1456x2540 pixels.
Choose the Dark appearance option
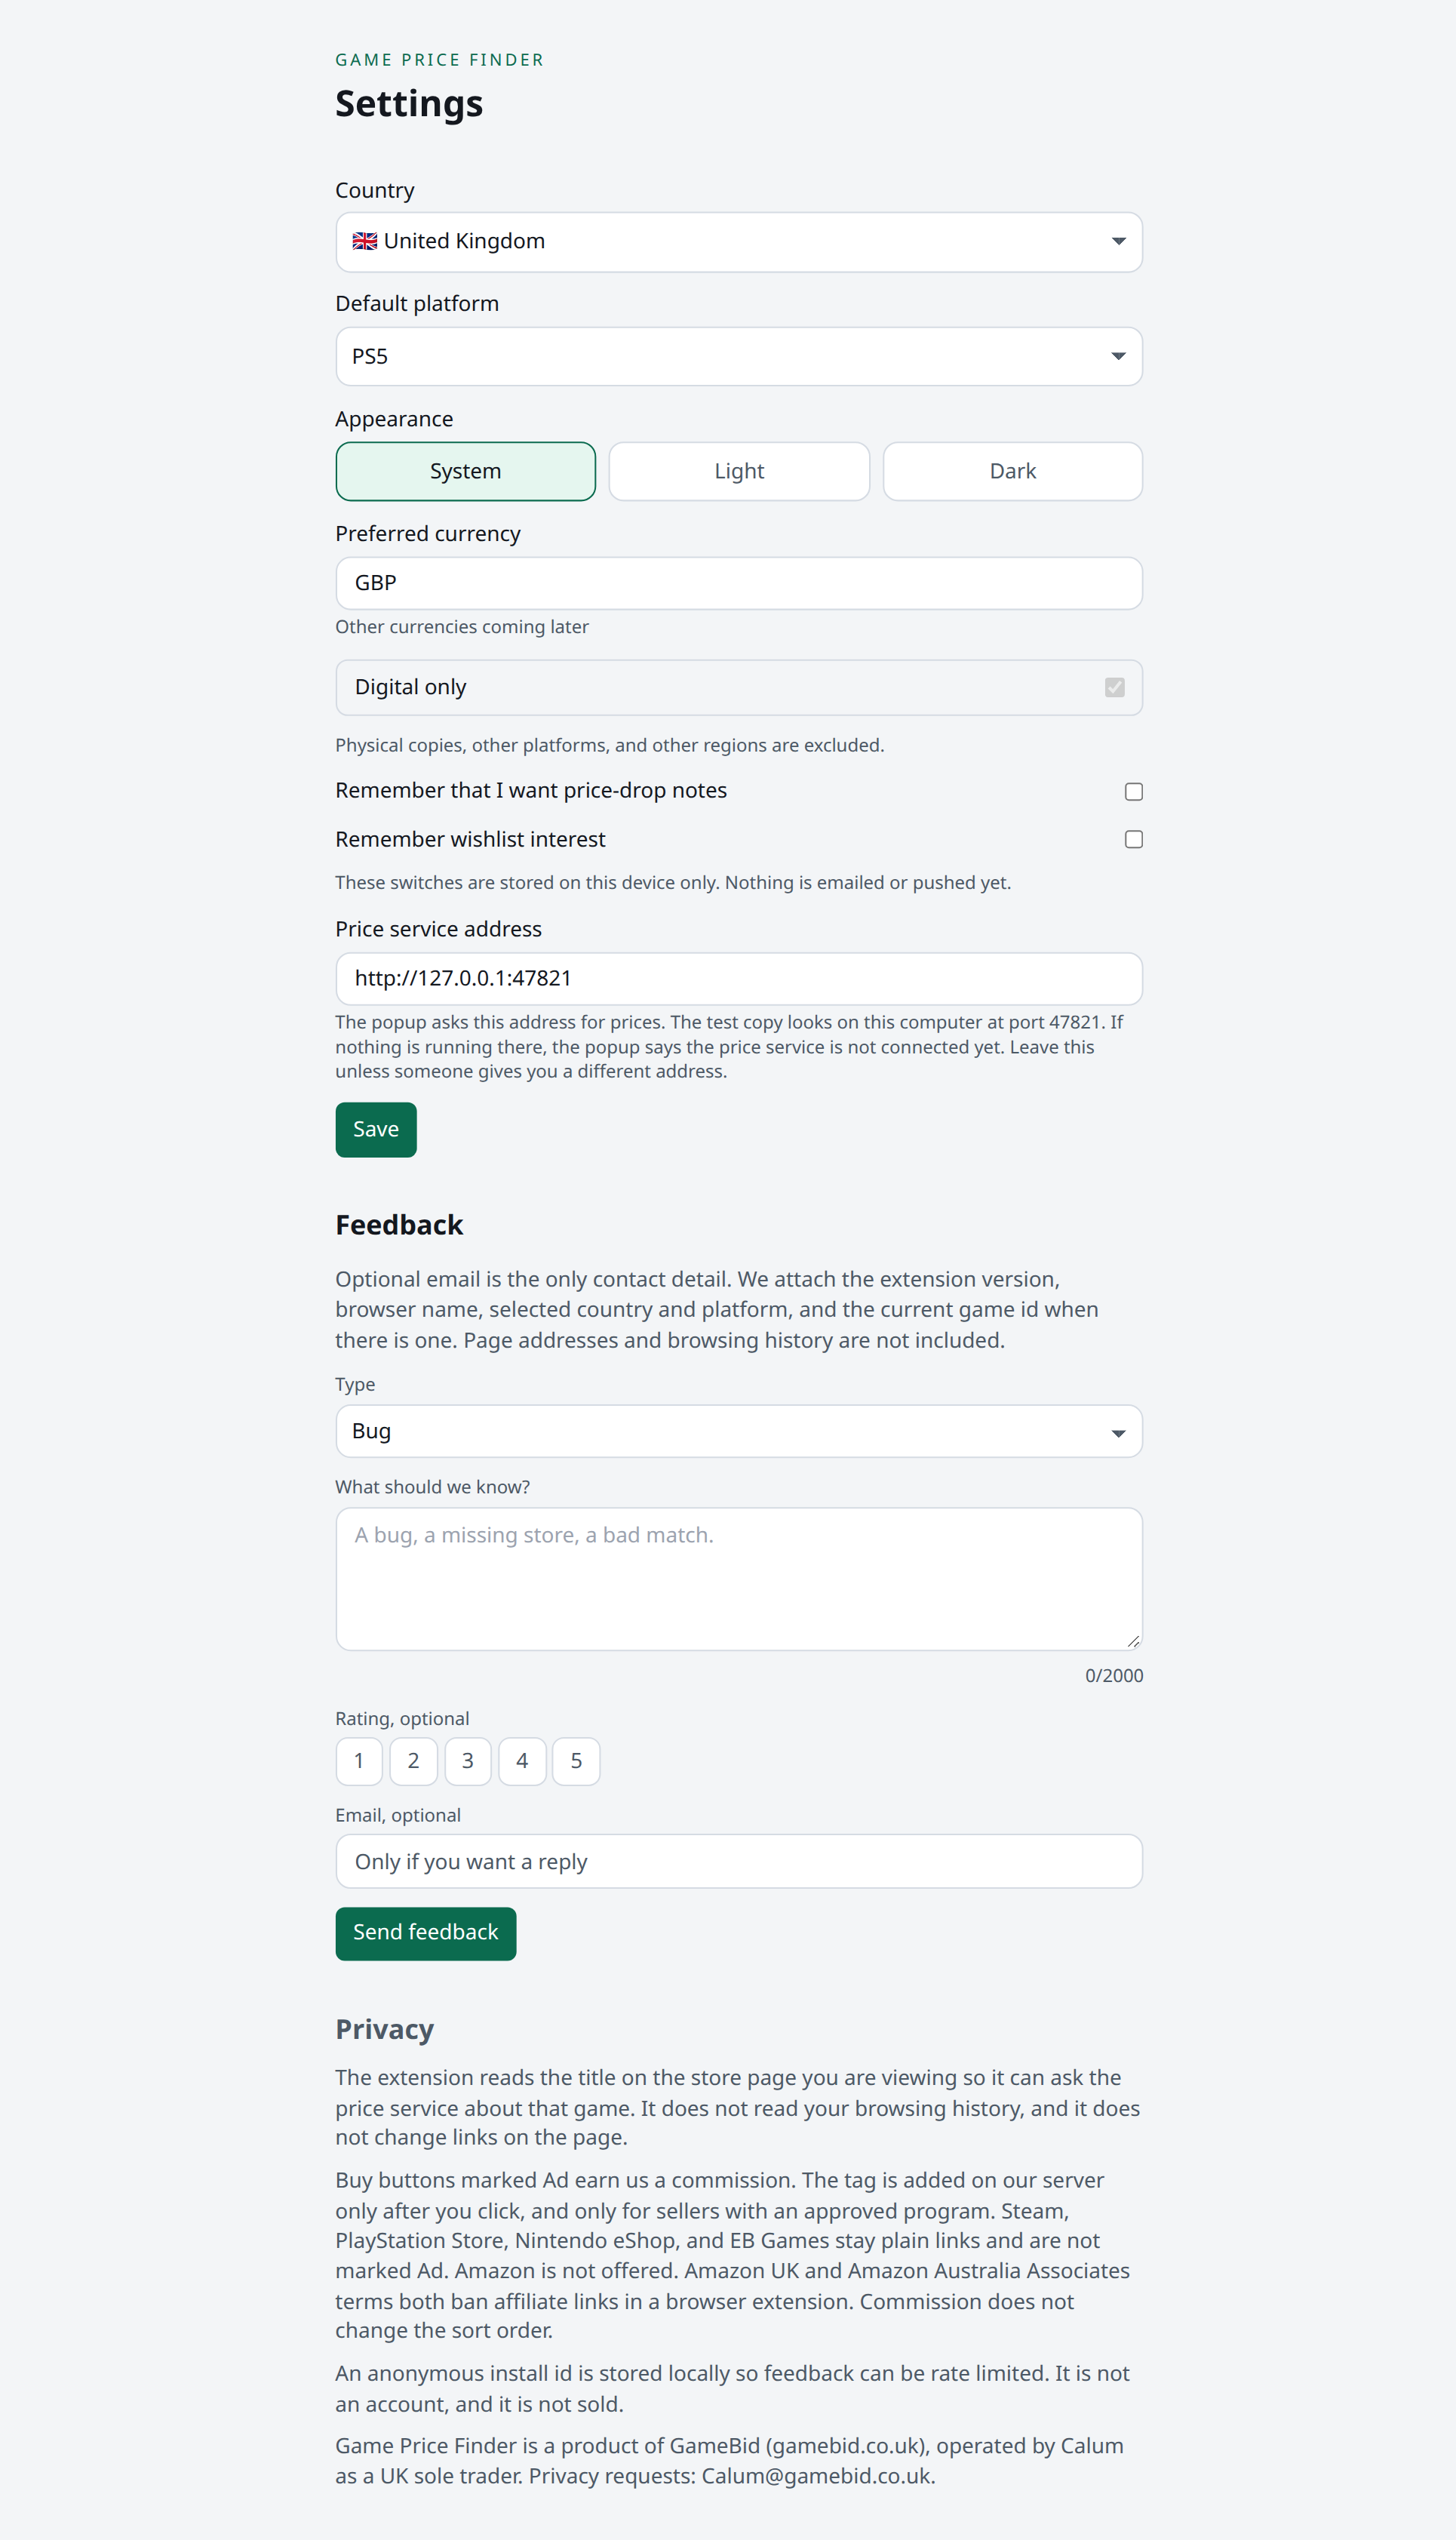(x=1013, y=471)
